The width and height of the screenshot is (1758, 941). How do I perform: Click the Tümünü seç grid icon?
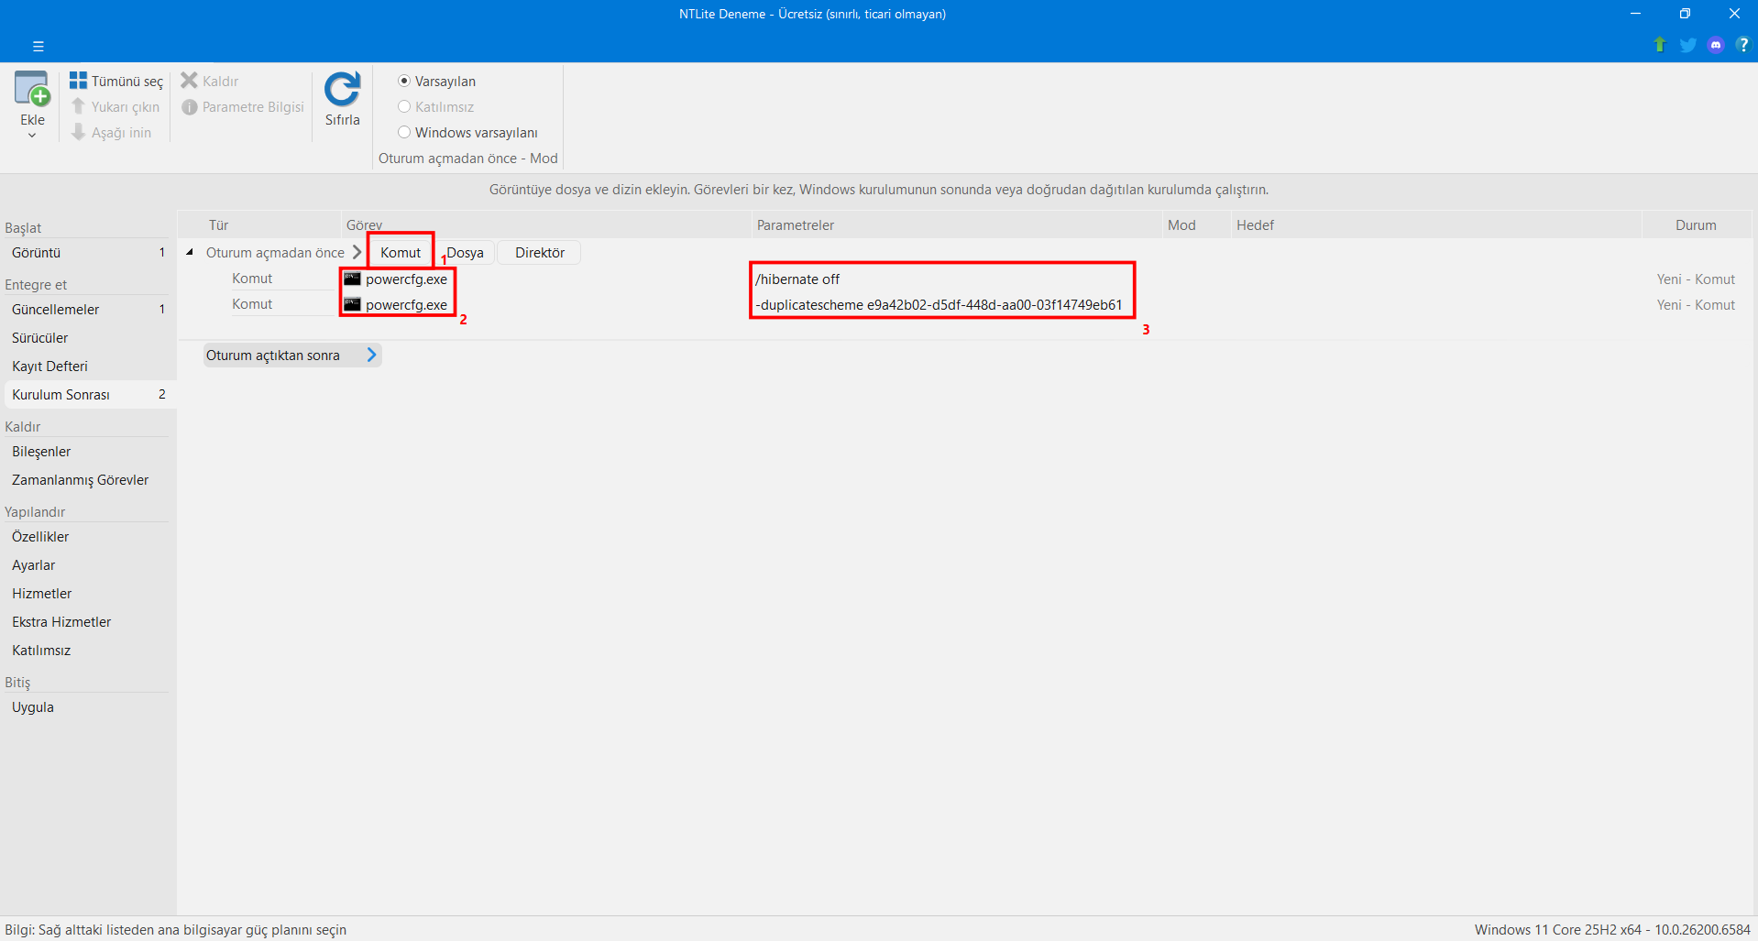(78, 81)
